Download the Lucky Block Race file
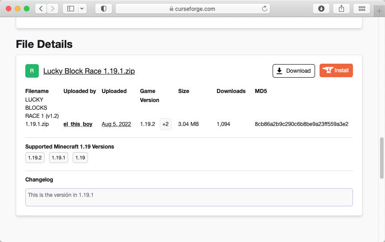 294,71
